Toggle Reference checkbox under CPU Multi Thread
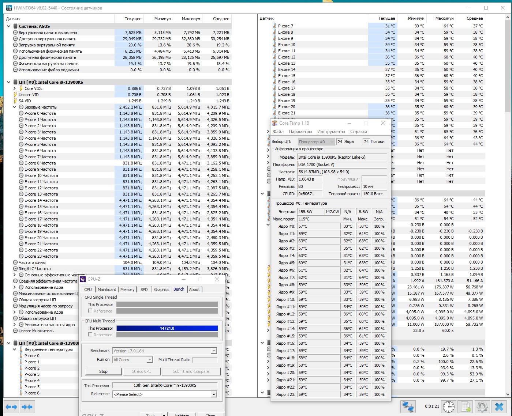The width and height of the screenshot is (512, 416). coord(90,335)
